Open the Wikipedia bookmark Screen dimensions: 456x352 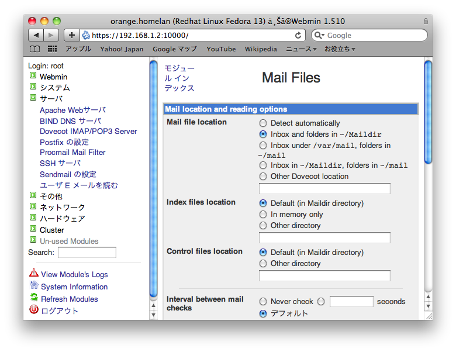click(261, 49)
